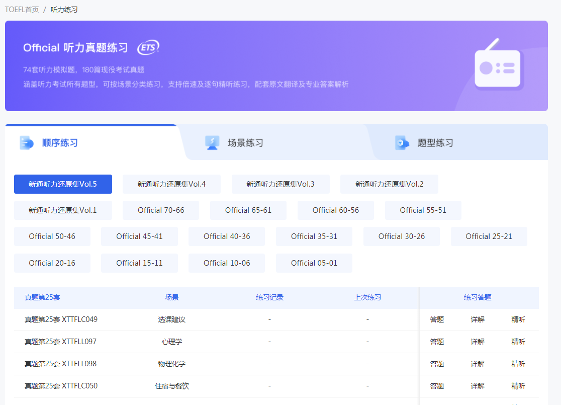Open 精听 for XTTFLC049 row
This screenshot has height=405, width=561.
click(518, 319)
